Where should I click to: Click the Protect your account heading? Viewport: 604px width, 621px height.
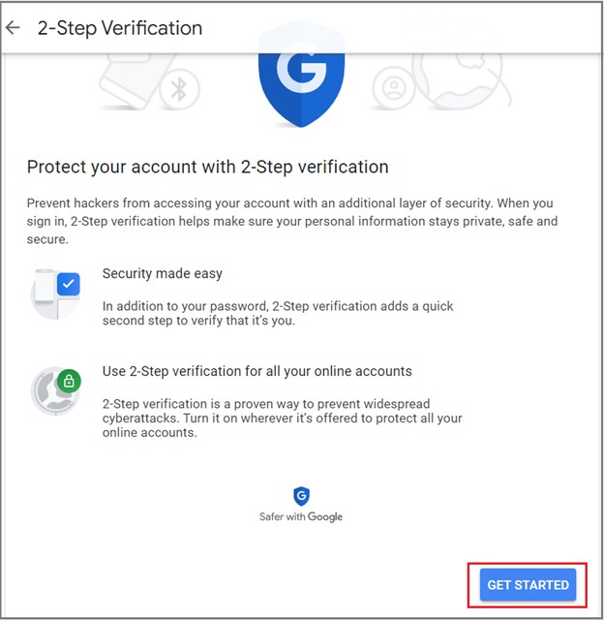point(208,167)
